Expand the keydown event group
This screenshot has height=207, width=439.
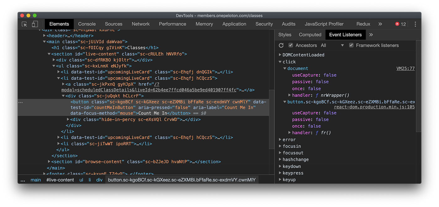280,166
